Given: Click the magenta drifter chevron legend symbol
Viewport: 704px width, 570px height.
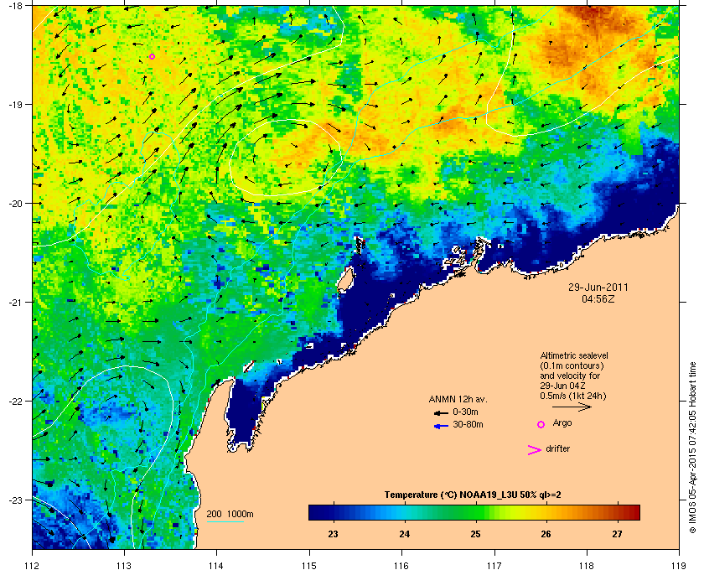Looking at the screenshot, I should coord(535,450).
